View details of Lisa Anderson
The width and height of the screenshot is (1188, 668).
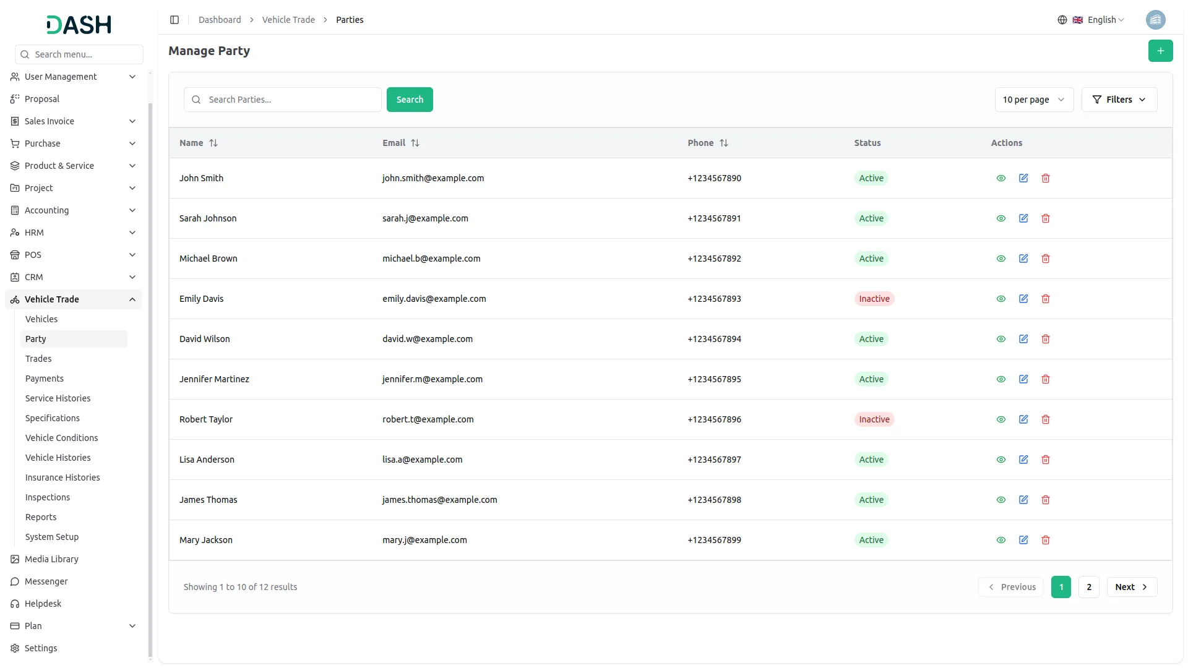[1001, 460]
